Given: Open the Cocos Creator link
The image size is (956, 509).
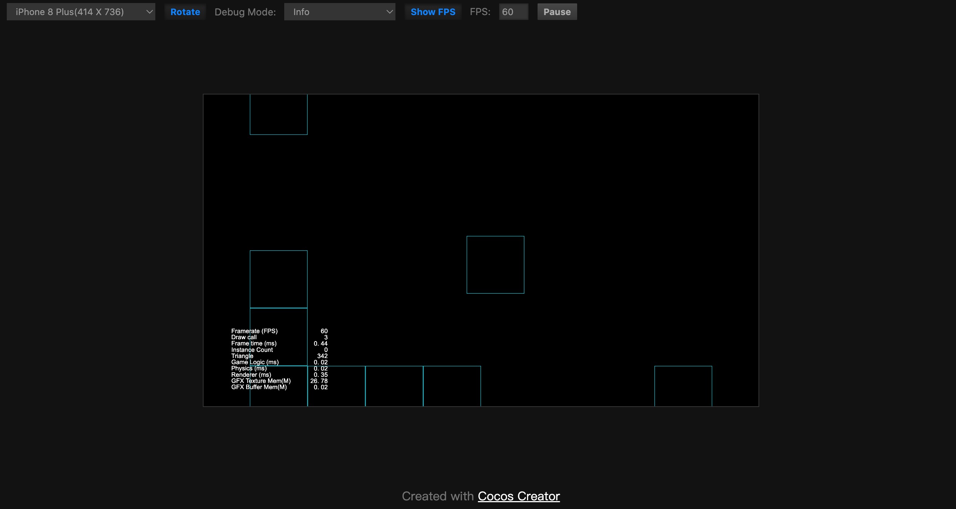Looking at the screenshot, I should point(519,496).
